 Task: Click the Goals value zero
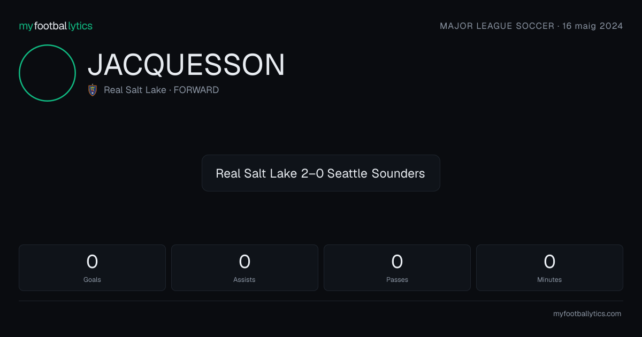click(92, 262)
